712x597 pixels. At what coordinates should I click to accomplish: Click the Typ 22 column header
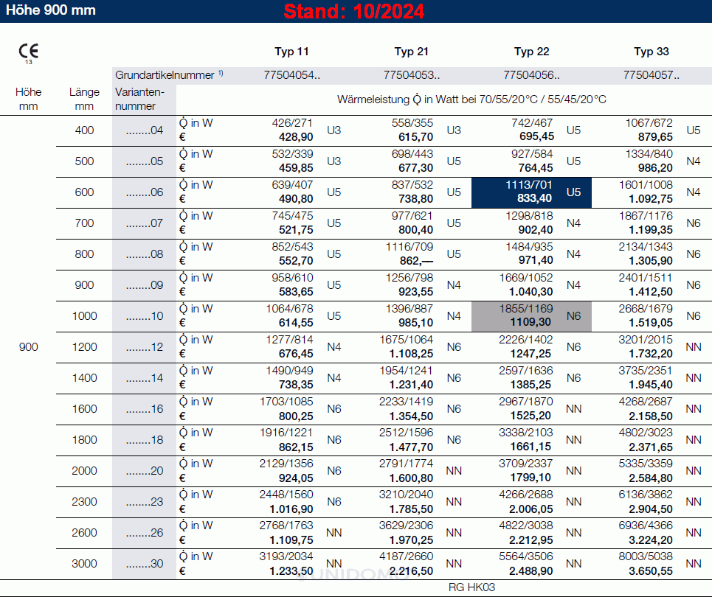pos(531,52)
